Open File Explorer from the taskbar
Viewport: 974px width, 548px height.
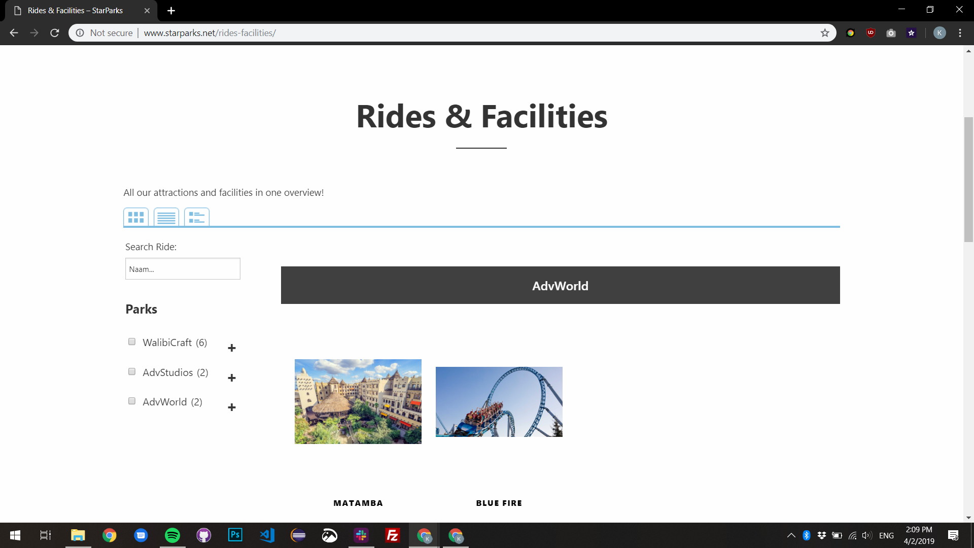point(78,535)
